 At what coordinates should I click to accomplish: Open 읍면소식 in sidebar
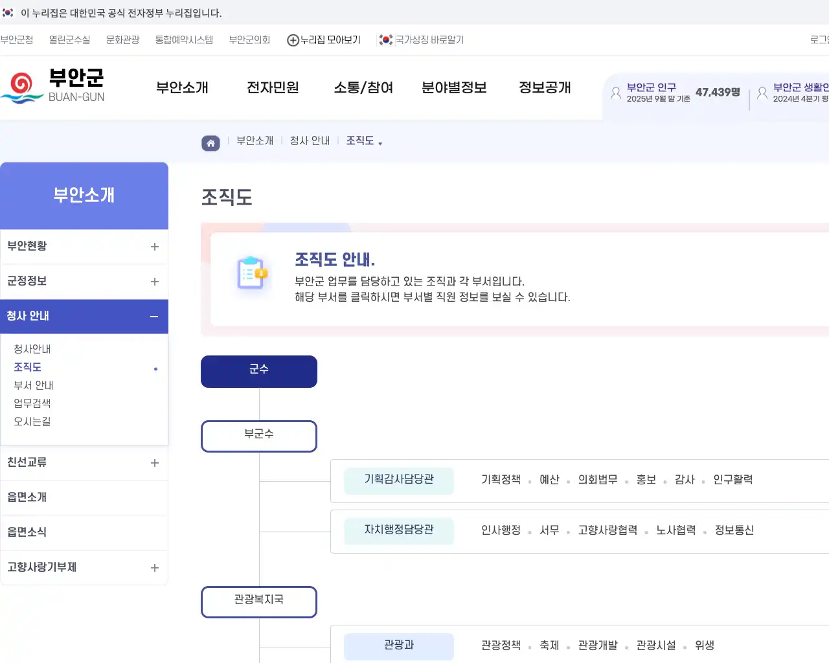click(84, 533)
